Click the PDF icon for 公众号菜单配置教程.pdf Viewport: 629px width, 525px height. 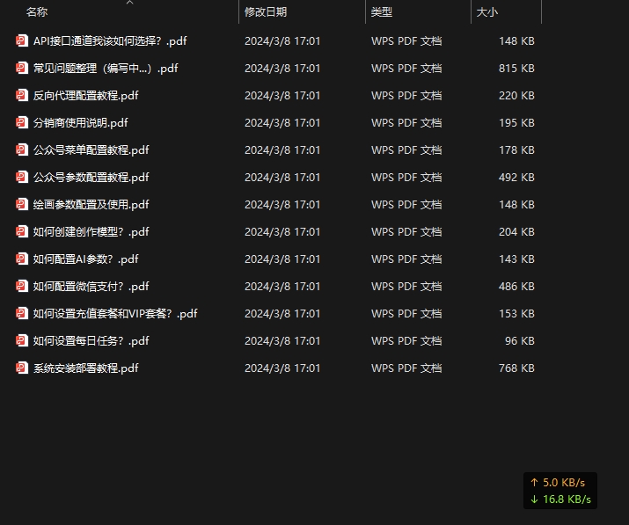tap(22, 149)
